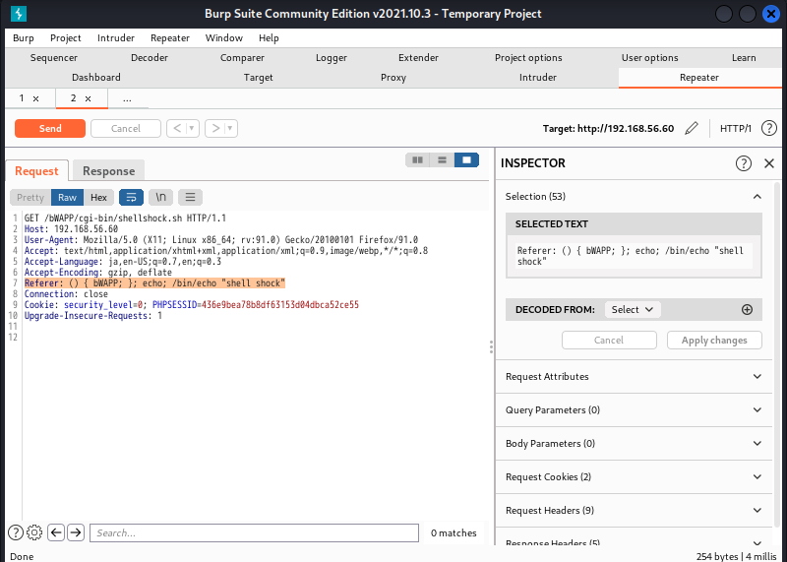
Task: Switch to Hex view
Action: pyautogui.click(x=99, y=198)
